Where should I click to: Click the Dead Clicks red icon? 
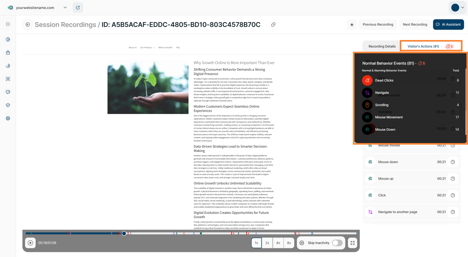click(x=367, y=80)
